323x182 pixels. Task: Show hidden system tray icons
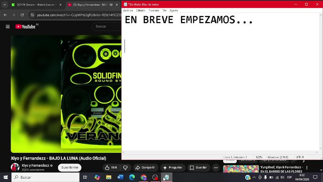[x=254, y=177]
